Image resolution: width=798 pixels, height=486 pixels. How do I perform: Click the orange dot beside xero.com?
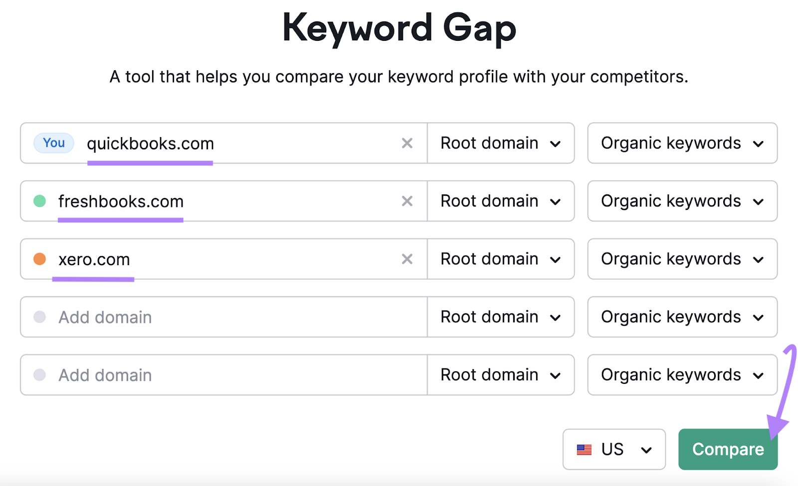click(40, 259)
